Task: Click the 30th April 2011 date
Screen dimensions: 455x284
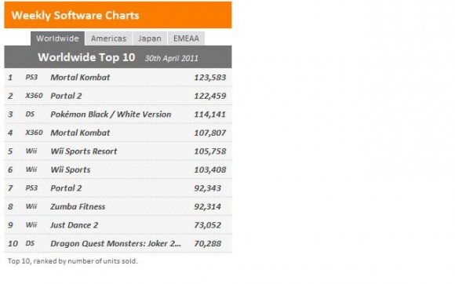Action: coord(172,58)
